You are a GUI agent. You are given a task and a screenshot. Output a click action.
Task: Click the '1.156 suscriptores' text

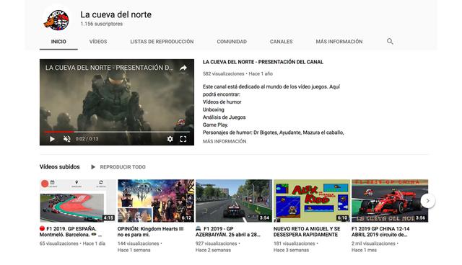coord(101,24)
